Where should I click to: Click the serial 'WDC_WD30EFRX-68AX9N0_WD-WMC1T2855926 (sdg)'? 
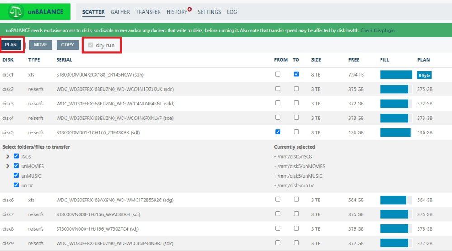tap(115, 200)
